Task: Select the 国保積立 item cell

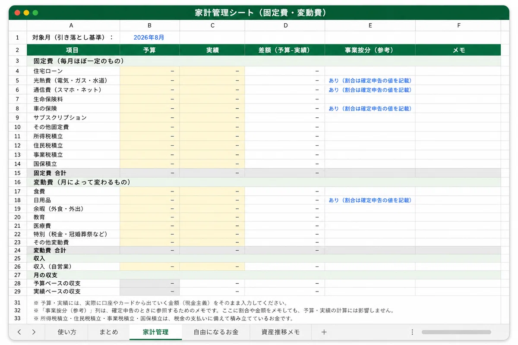Action: pyautogui.click(x=73, y=164)
